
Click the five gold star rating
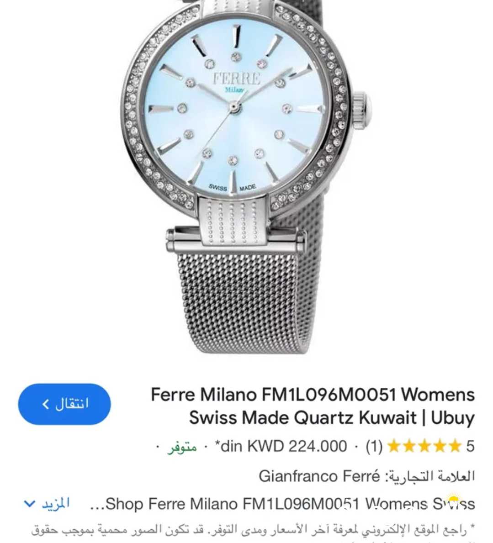coord(424,446)
